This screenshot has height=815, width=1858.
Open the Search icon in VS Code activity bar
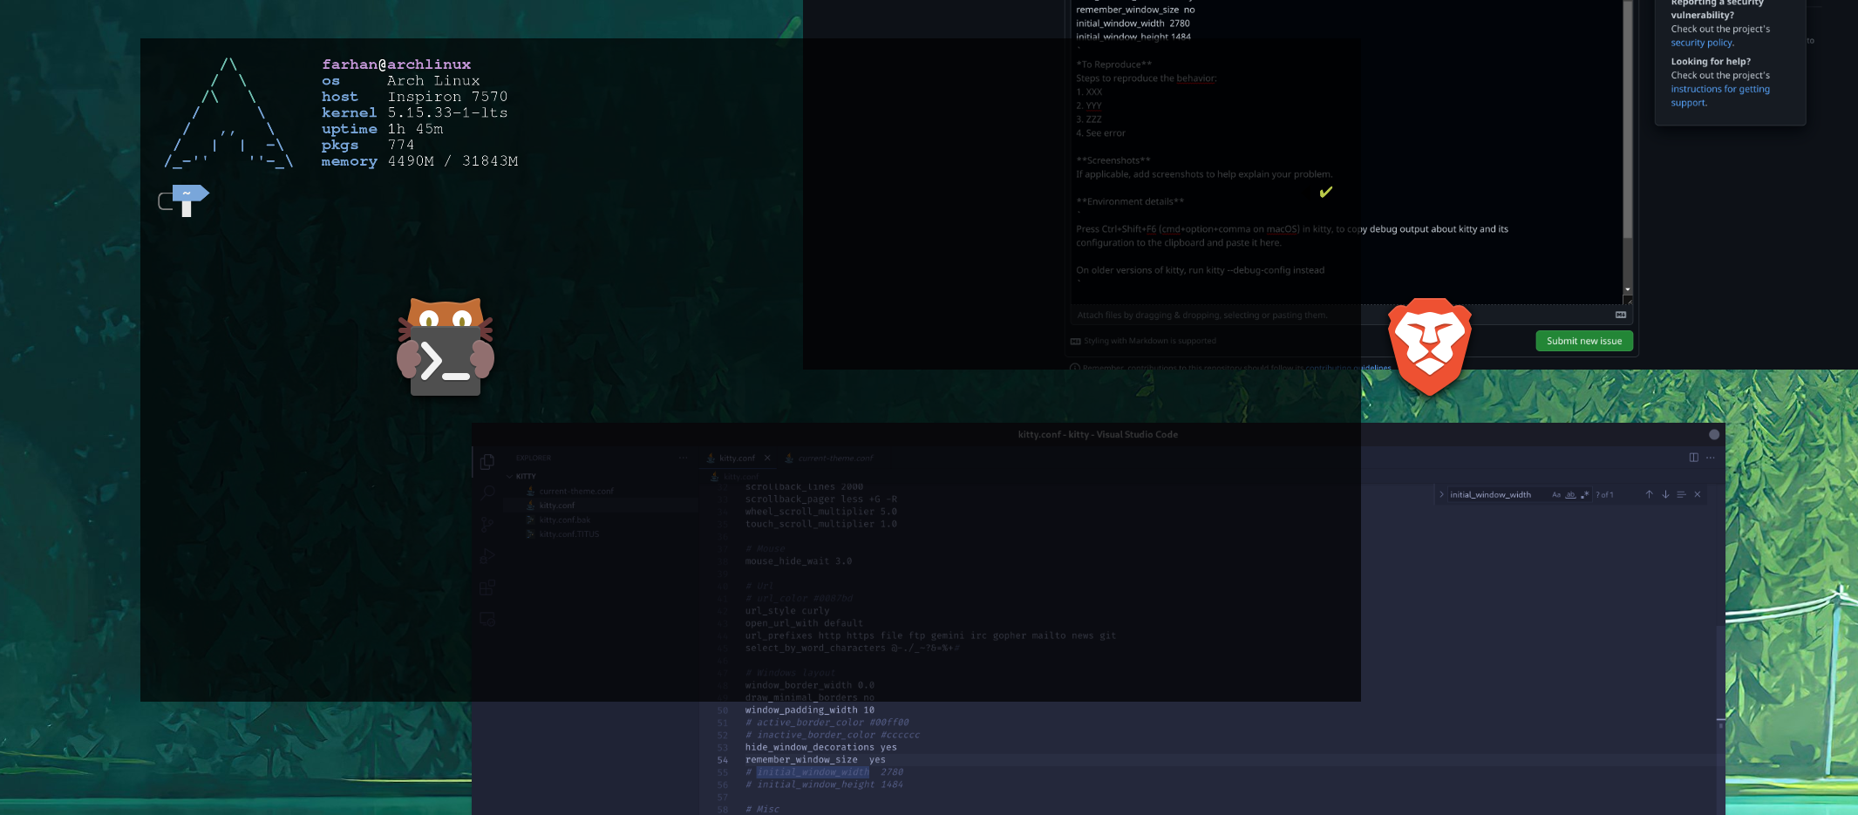coord(487,492)
